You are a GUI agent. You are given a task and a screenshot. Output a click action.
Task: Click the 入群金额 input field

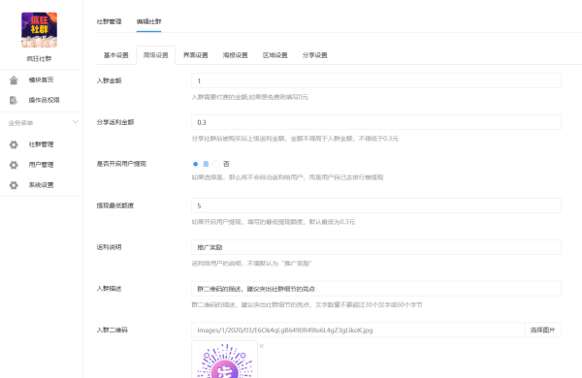[376, 80]
